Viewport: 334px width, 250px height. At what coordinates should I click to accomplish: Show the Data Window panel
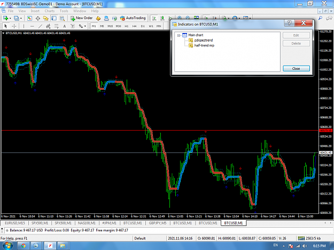click(x=38, y=18)
